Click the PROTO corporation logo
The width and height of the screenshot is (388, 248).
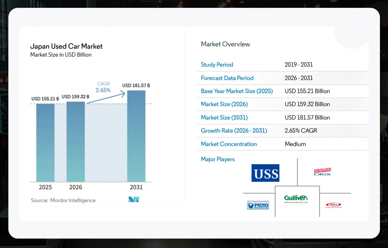tap(258, 205)
